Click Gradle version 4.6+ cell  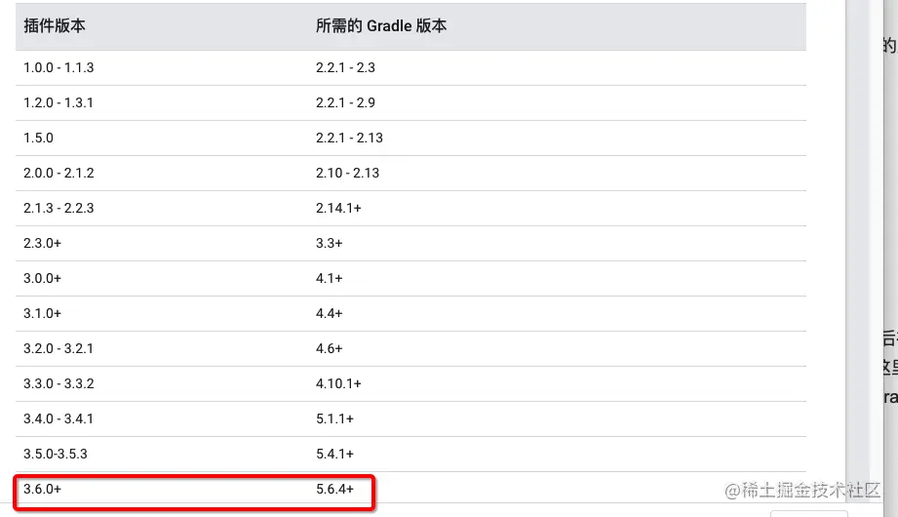330,348
